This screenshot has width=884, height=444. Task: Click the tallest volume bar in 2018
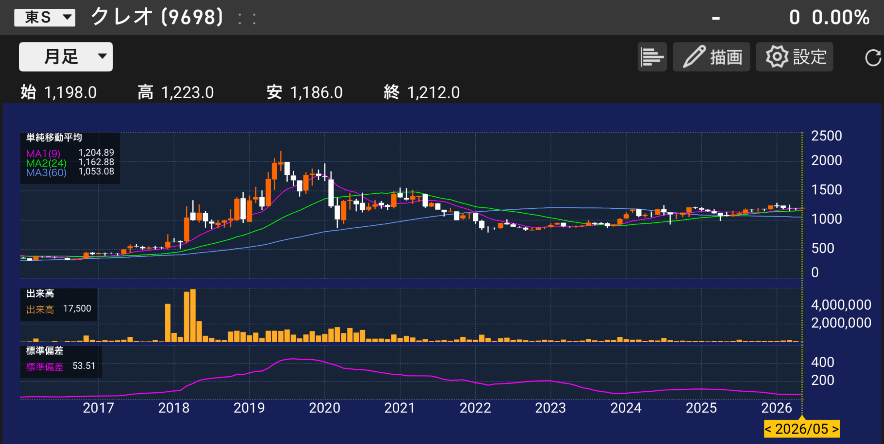tap(193, 316)
